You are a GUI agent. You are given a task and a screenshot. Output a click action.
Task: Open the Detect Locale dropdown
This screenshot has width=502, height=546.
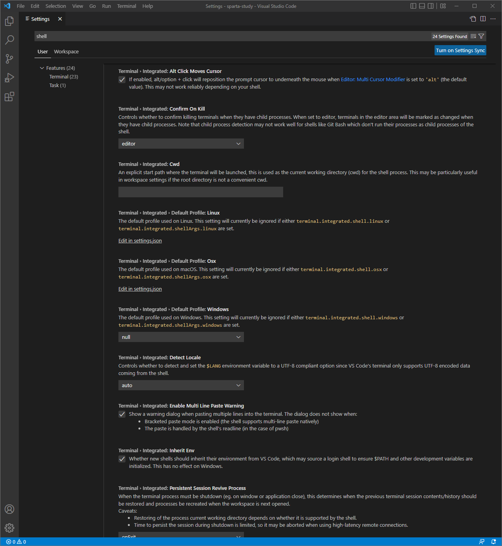click(x=181, y=385)
